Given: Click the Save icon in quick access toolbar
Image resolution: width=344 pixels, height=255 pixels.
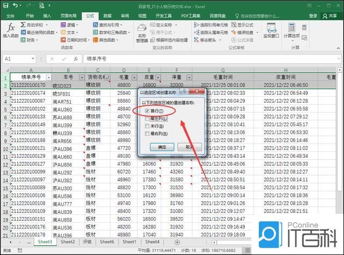Looking at the screenshot, I should (x=5, y=5).
